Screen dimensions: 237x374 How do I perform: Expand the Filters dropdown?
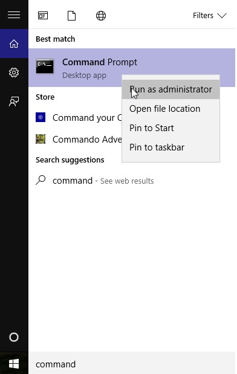click(x=210, y=16)
